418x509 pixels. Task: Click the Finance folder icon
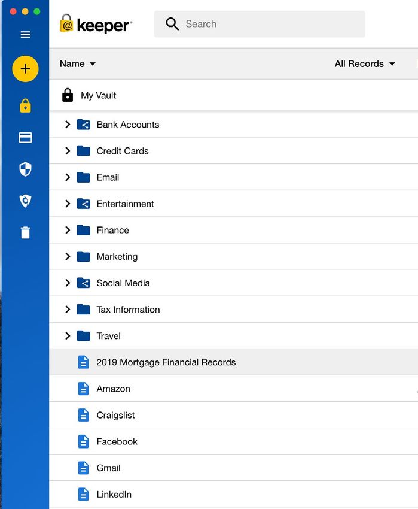point(83,230)
